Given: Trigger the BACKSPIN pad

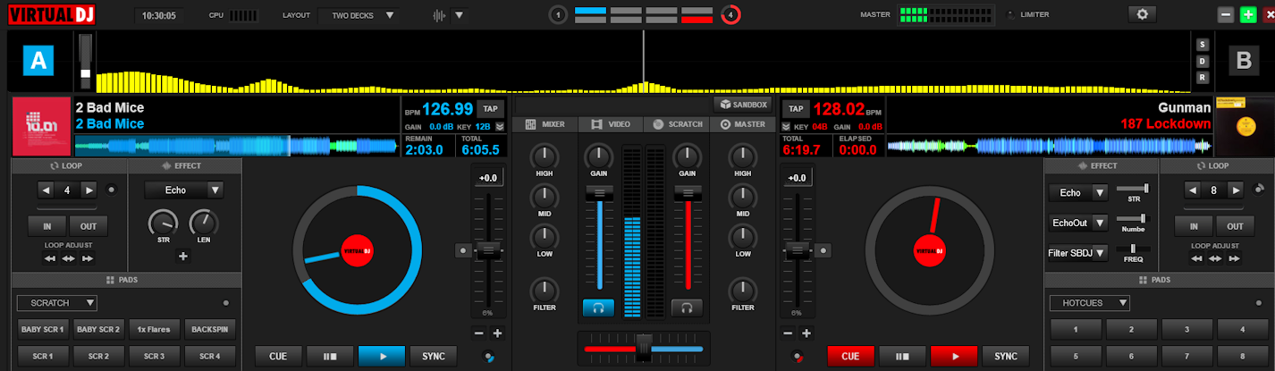Looking at the screenshot, I should [x=209, y=329].
